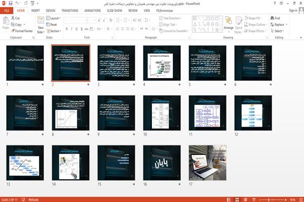This screenshot has height=202, width=304.
Task: Start Slide Show from status bar
Action: coord(254,199)
